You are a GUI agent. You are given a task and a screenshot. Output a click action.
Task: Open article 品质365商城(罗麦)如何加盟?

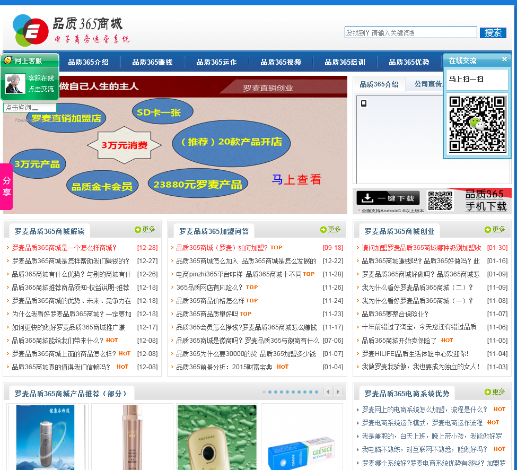point(222,248)
